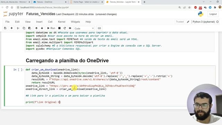Screen dimensions: 222x125
Task: Save notebook with the floppy disk icon
Action: (5, 28)
